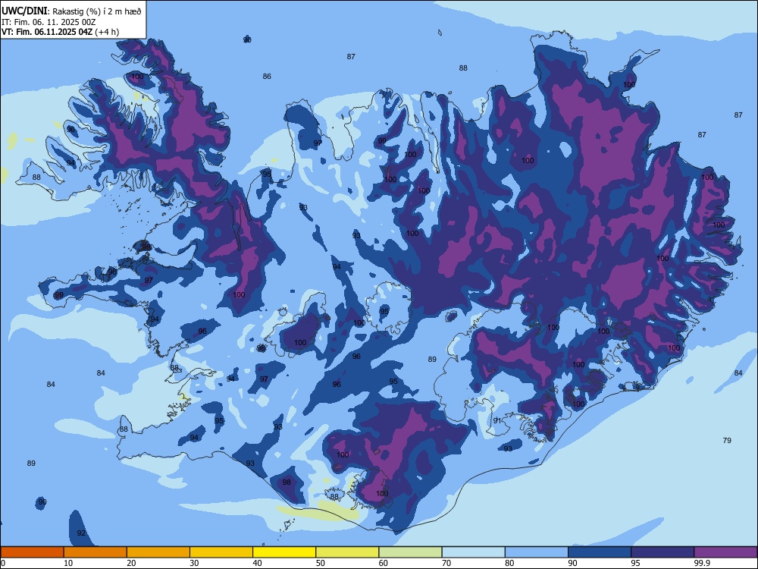Click the '91' humidity value on the map
The image size is (758, 569).
coord(497,421)
